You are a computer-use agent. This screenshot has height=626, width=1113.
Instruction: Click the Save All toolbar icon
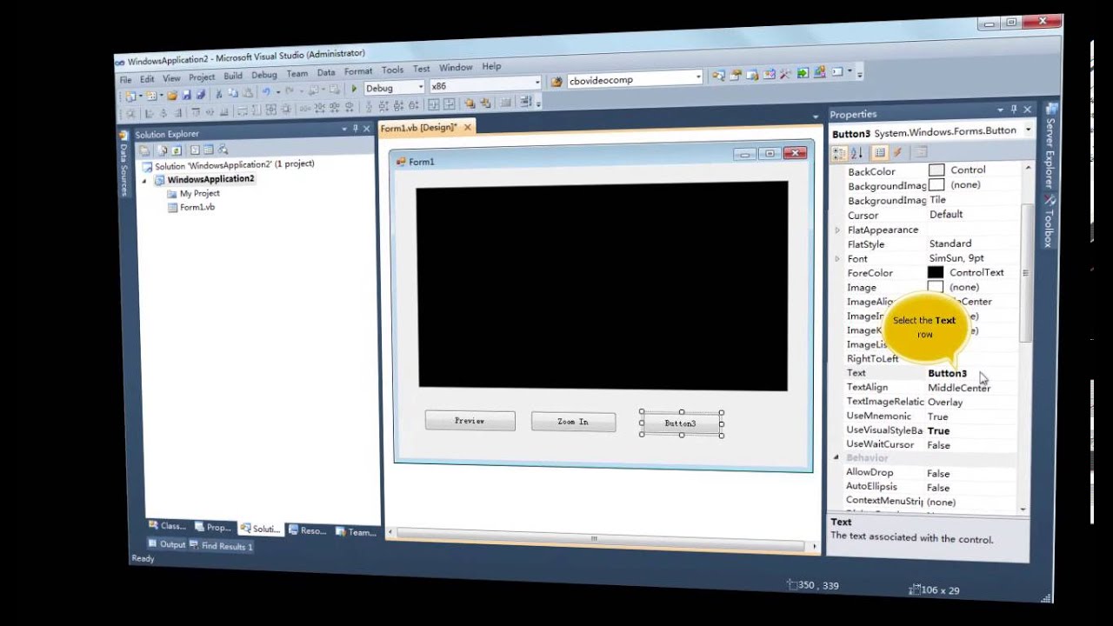[x=201, y=94]
